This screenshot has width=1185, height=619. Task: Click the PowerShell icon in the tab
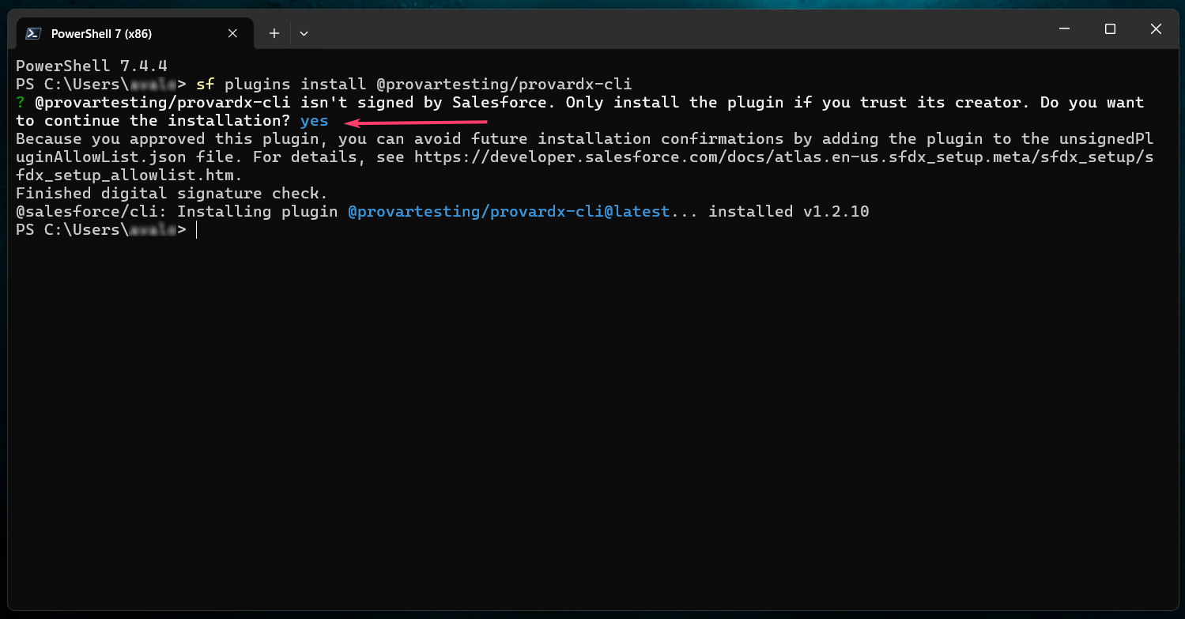point(33,33)
